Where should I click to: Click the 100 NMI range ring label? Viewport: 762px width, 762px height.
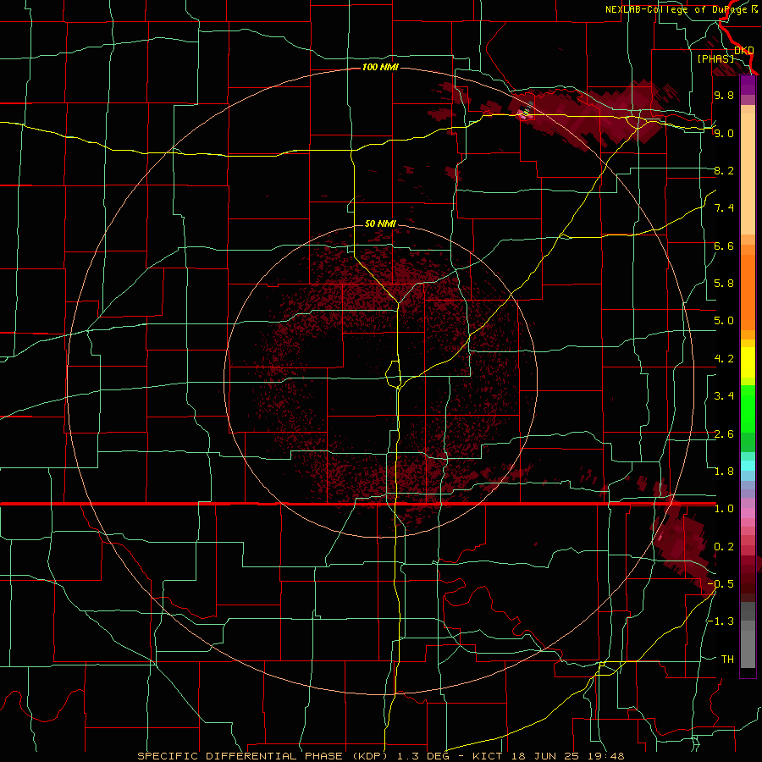click(380, 67)
